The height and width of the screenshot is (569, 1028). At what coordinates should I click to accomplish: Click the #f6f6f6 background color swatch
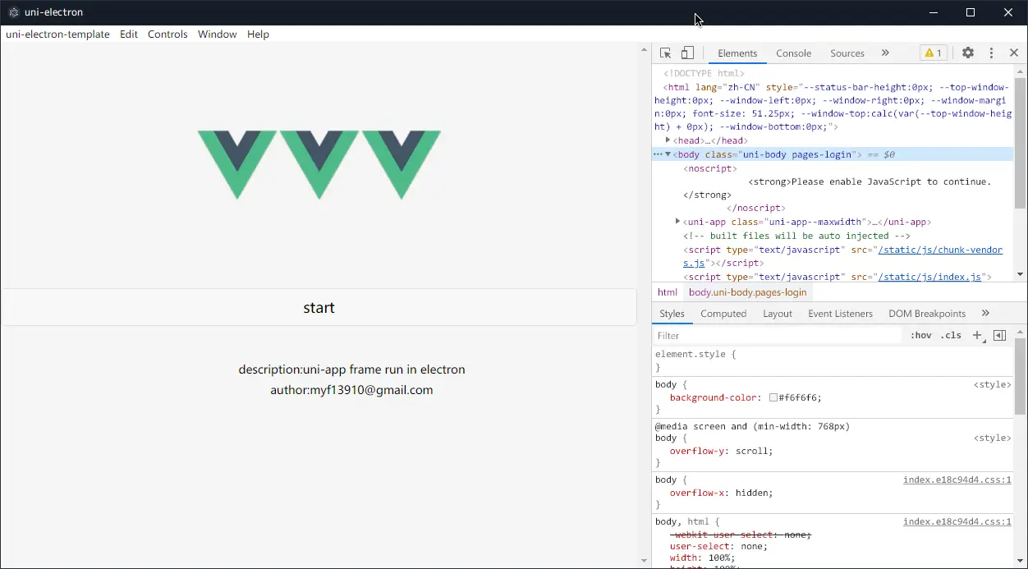point(773,397)
